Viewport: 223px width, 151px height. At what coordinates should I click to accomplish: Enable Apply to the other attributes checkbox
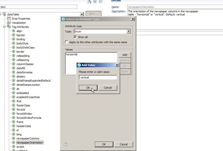[x=66, y=42]
